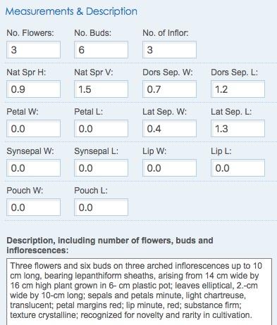
Task: Select the No. Buds field
Action: (x=101, y=50)
